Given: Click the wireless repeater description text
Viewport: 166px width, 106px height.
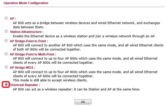Looking at the screenshot, I should [76, 89].
